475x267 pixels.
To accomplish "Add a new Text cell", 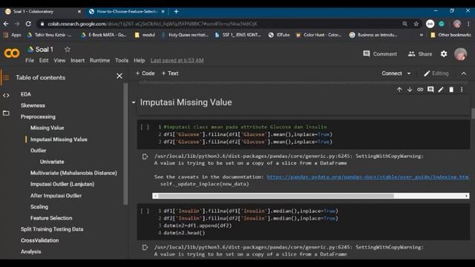I will click(170, 73).
